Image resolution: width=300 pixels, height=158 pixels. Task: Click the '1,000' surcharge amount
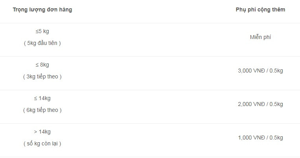(245, 138)
